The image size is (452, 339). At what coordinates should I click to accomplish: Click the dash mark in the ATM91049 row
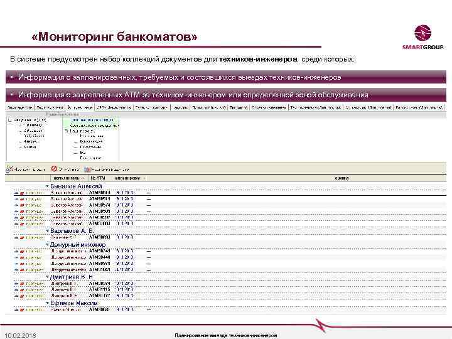click(149, 270)
